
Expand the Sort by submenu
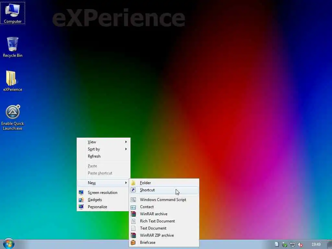click(x=103, y=149)
